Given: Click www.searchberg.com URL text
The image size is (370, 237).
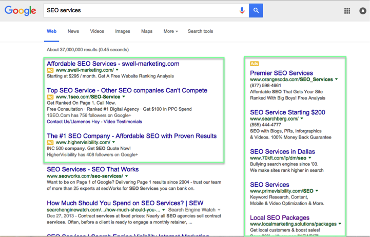Looking at the screenshot, I should 274,118.
